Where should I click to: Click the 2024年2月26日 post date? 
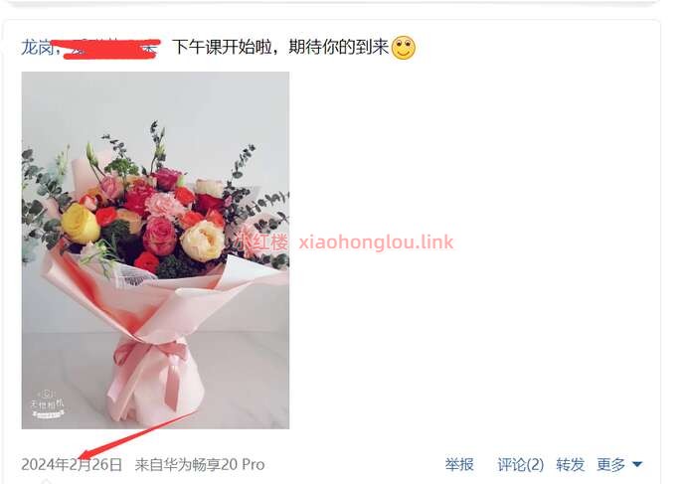point(72,464)
